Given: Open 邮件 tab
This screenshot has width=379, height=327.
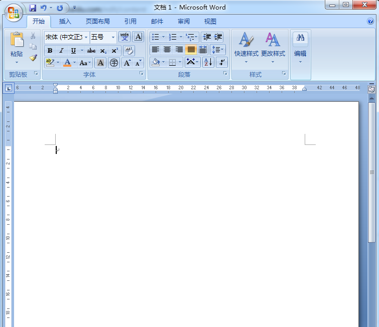Looking at the screenshot, I should pos(157,22).
